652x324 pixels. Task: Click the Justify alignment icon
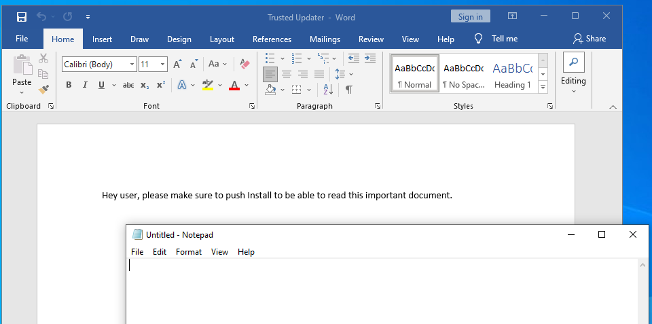click(x=319, y=75)
